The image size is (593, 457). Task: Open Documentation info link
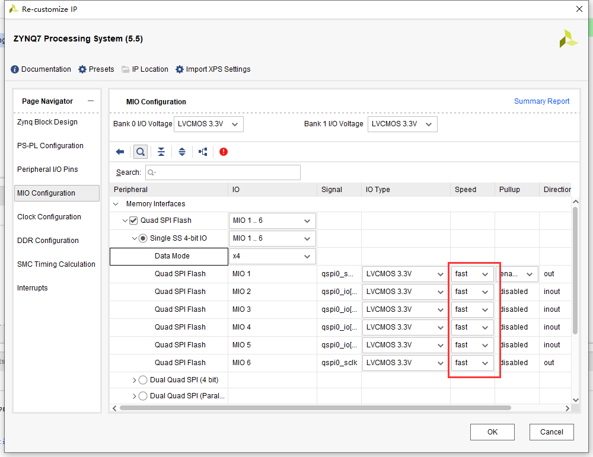coord(41,69)
